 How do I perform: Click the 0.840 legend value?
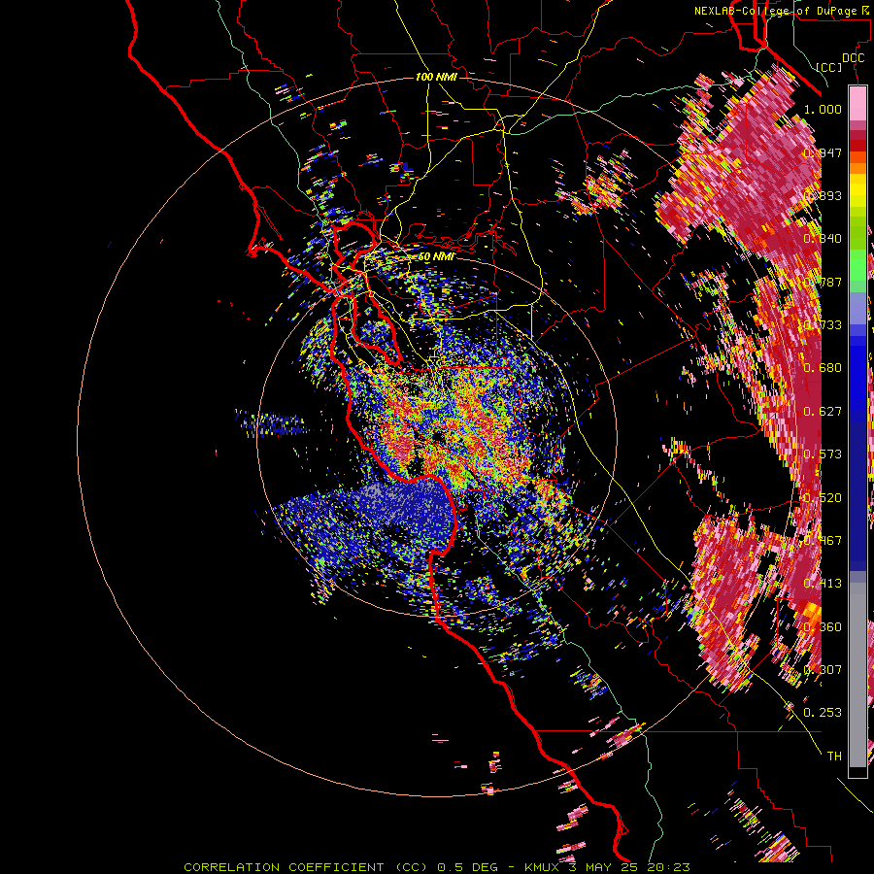pos(823,239)
